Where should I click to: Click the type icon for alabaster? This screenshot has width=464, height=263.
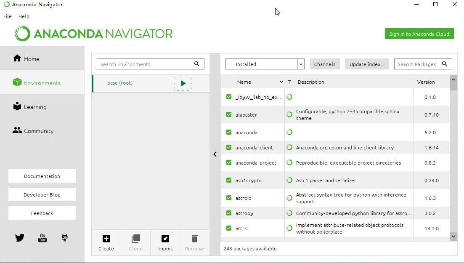pos(289,114)
